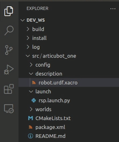The width and height of the screenshot is (119, 142).
Task: Click the CMake icon beside CMakeLists.txt
Action: click(31, 118)
